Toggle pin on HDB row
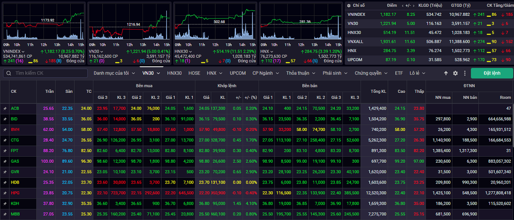The height and width of the screenshot is (220, 514). [x=5, y=182]
